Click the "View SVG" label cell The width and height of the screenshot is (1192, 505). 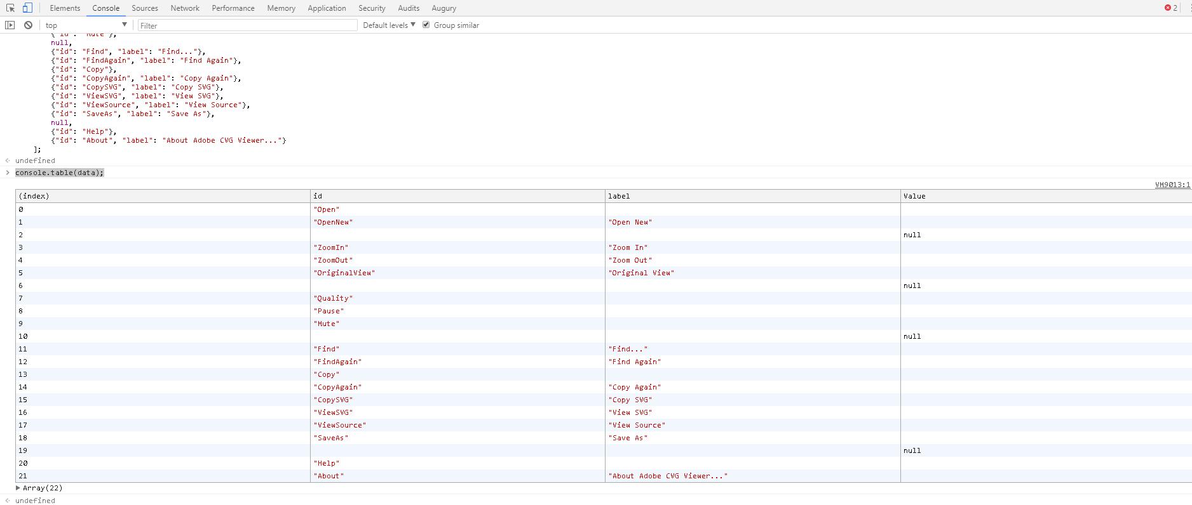[752, 412]
